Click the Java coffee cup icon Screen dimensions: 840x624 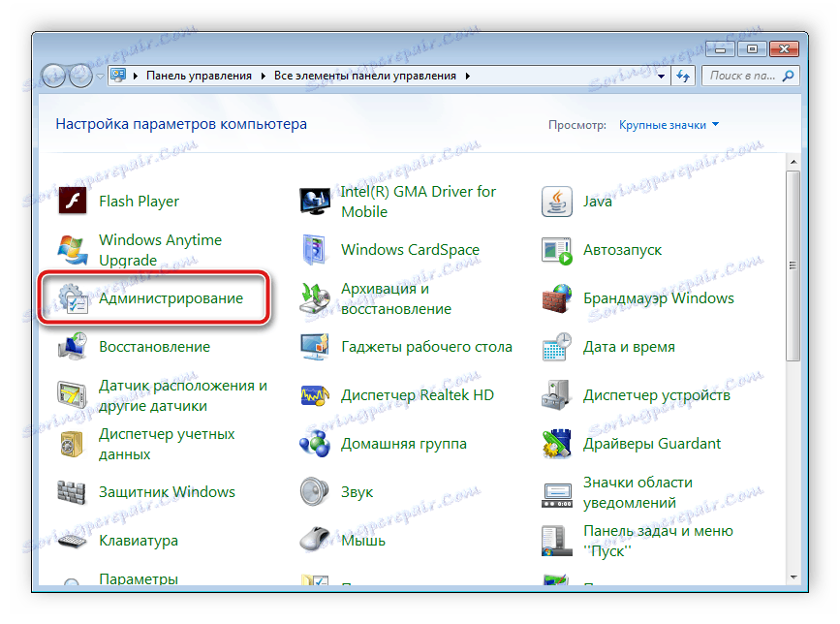tap(556, 202)
